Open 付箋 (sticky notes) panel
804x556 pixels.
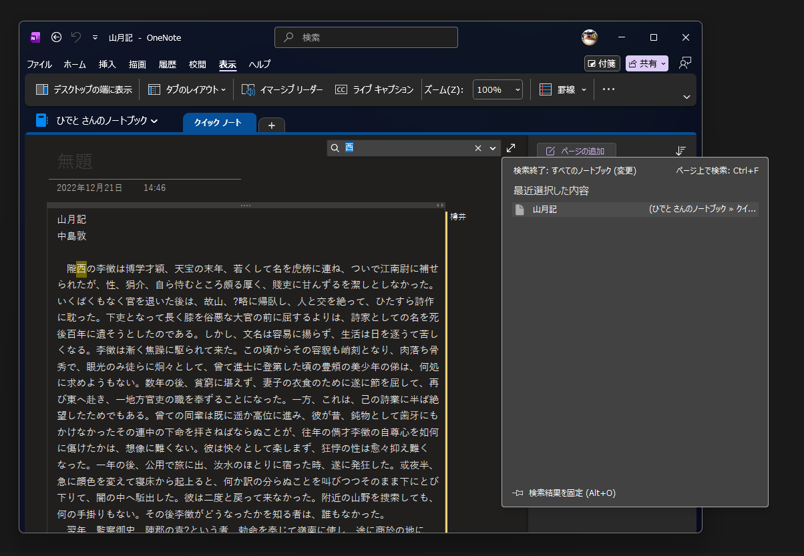pyautogui.click(x=601, y=63)
